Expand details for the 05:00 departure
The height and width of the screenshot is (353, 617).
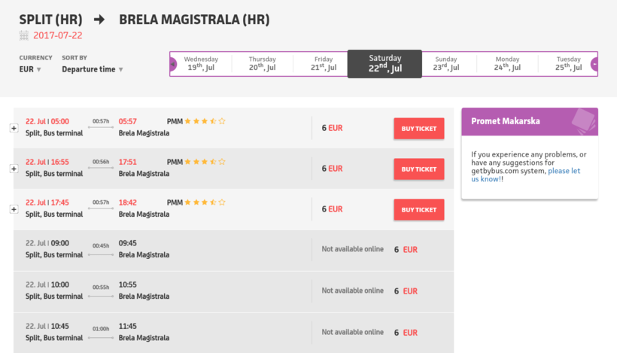(x=14, y=128)
